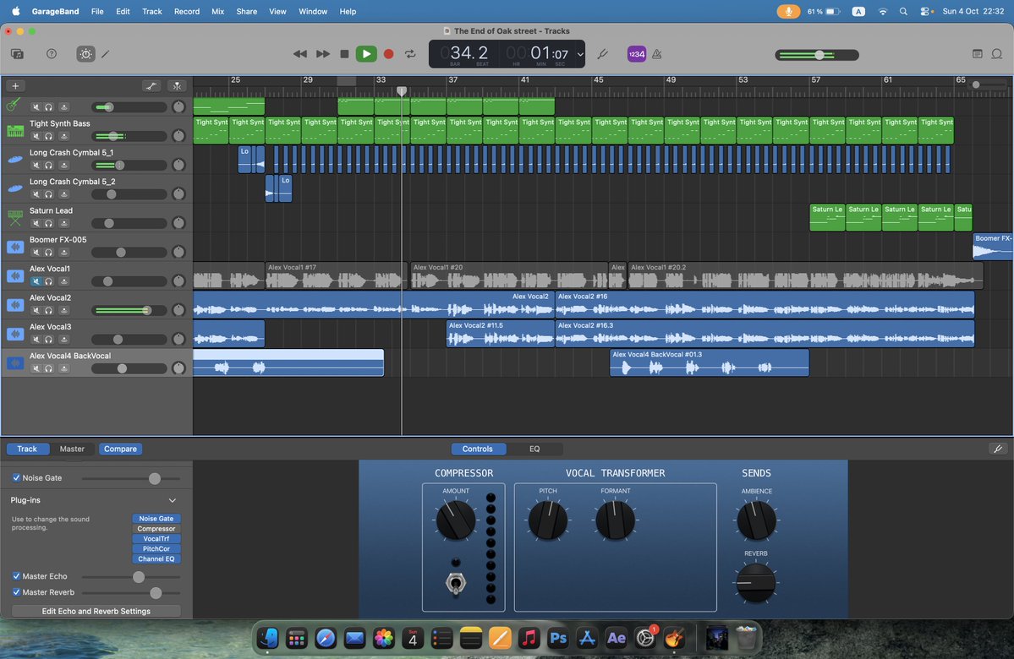Open the PitchCor plug-in slot
The image size is (1014, 659).
click(156, 549)
